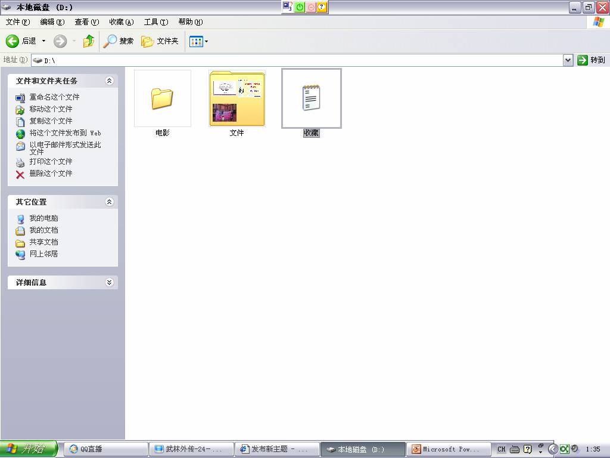Expand the address bar dropdown arrow
This screenshot has height=458, width=610.
[x=568, y=60]
